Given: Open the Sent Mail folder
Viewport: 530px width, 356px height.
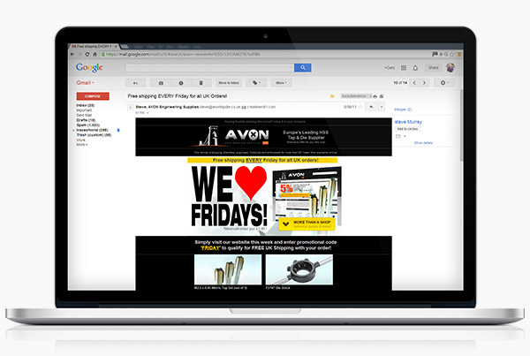Looking at the screenshot, I should (84, 116).
